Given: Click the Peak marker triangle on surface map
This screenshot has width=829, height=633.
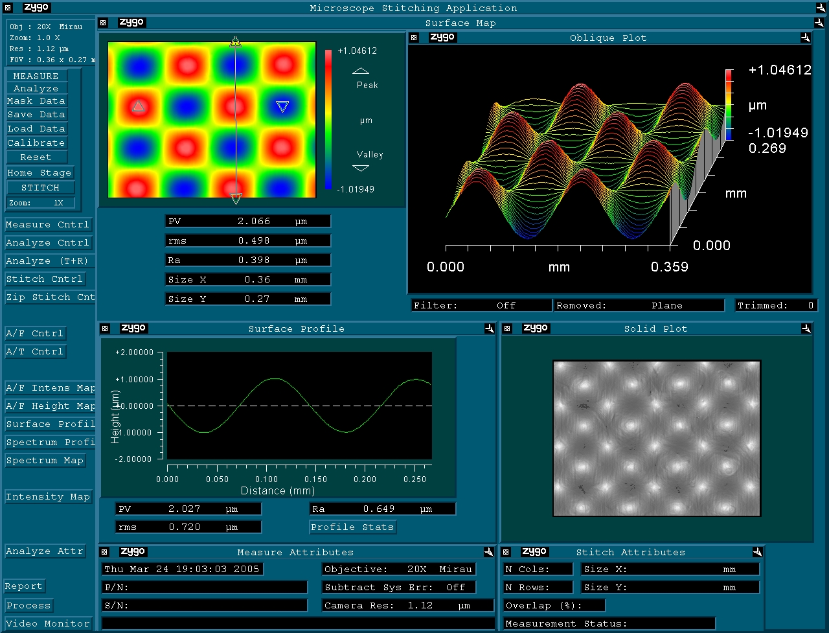Looking at the screenshot, I should (x=138, y=106).
